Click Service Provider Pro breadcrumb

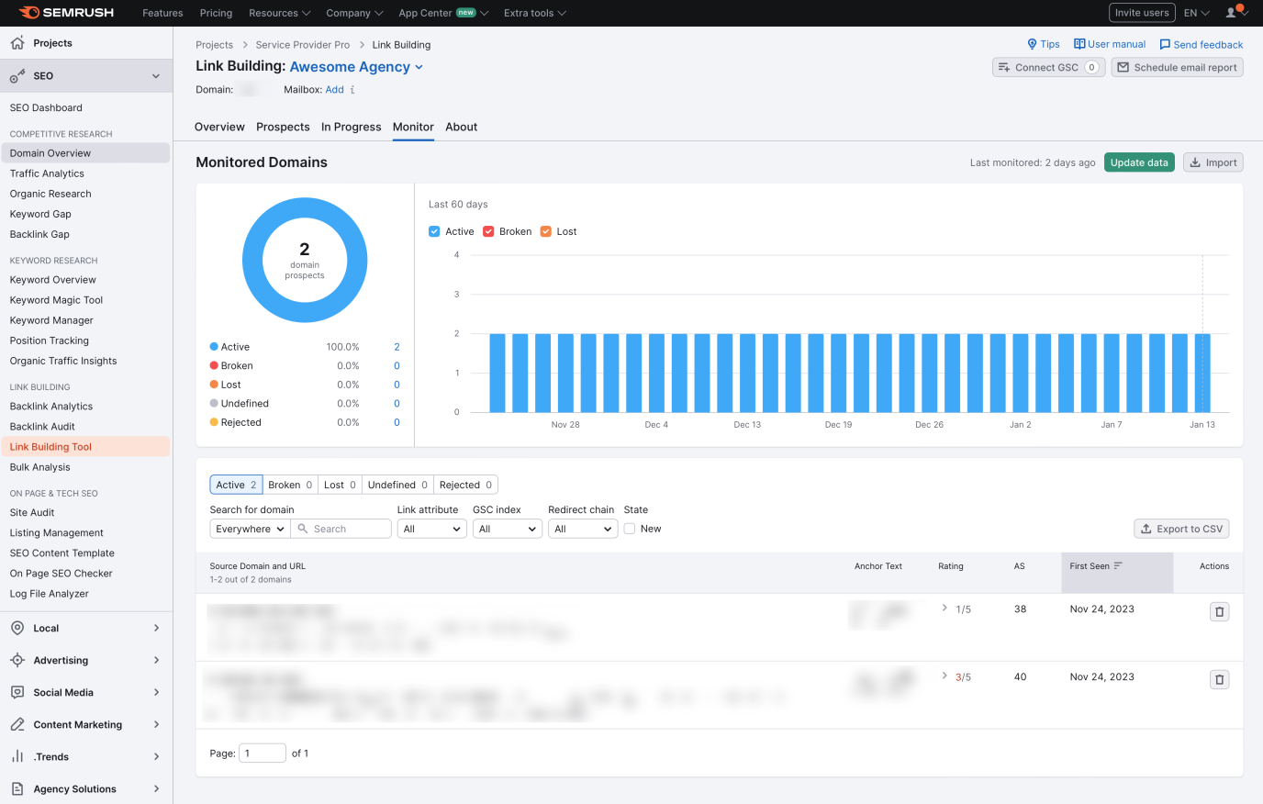pyautogui.click(x=302, y=45)
